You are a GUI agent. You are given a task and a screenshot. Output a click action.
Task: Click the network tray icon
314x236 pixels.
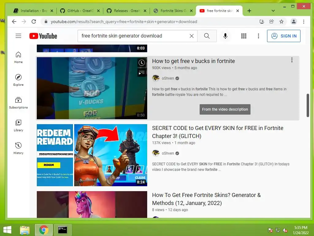coord(278,230)
